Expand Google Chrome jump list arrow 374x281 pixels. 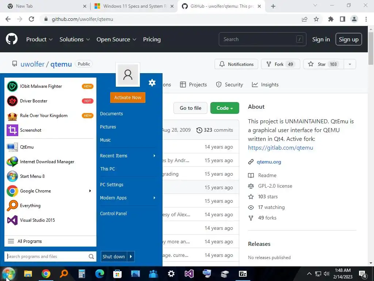(90, 191)
